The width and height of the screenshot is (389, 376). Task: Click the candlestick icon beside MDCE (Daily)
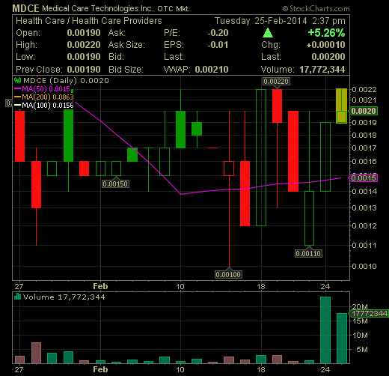[17, 80]
